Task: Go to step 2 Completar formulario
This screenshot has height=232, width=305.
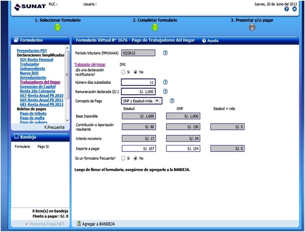Action: [155, 20]
